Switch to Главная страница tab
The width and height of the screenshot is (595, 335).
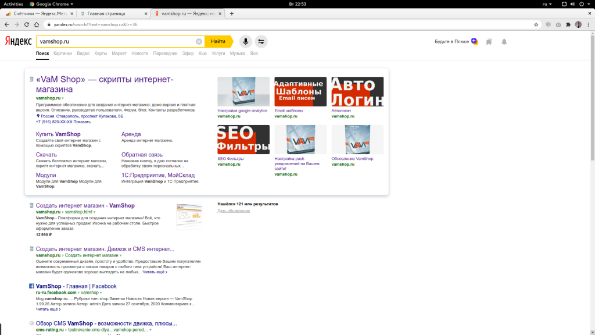pos(113,14)
